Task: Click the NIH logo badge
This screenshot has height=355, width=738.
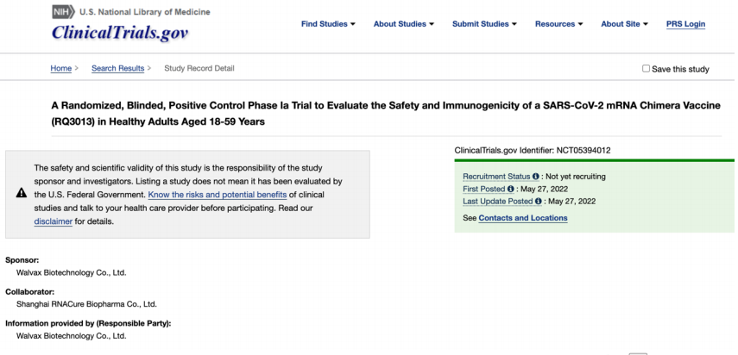Action: tap(63, 12)
